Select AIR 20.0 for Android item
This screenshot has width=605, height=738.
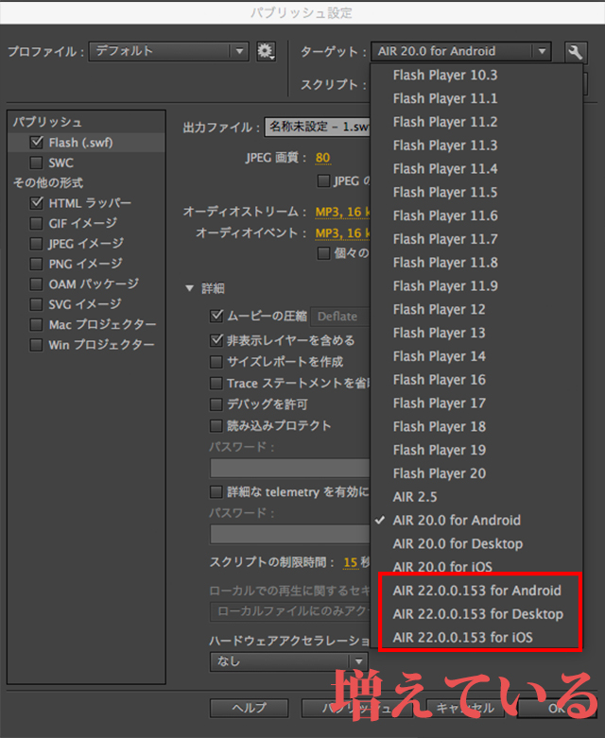click(476, 521)
